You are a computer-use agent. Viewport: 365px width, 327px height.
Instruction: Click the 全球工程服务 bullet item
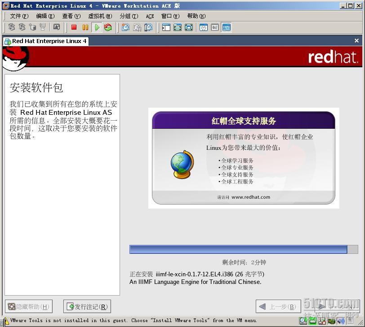click(236, 181)
